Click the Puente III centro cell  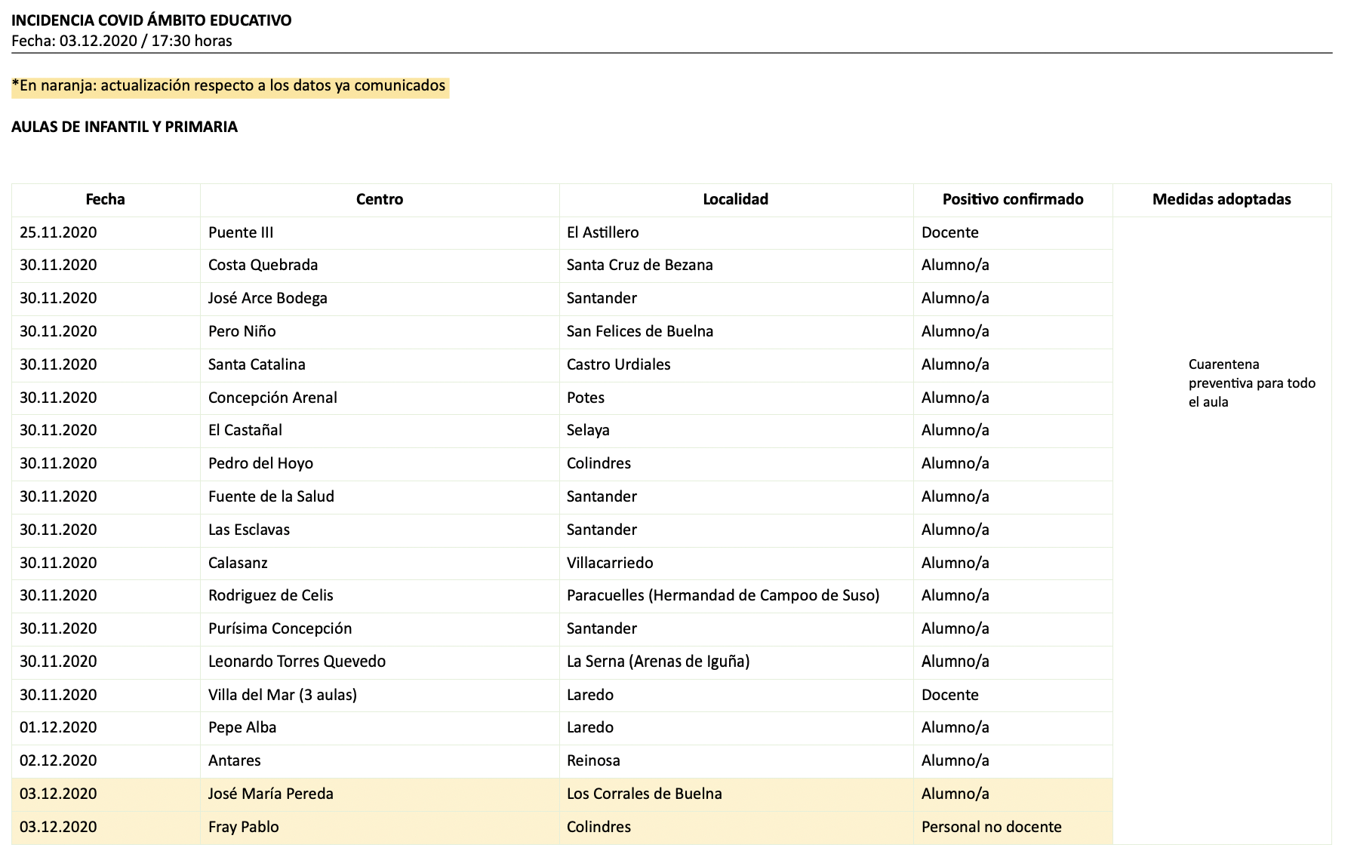point(241,232)
